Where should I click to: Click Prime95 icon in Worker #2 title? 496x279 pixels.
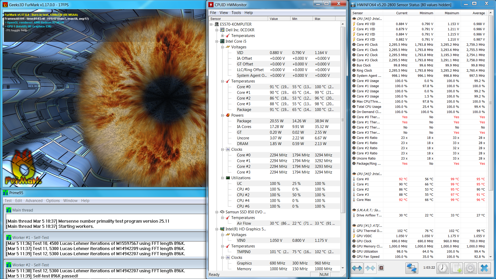[x=9, y=265]
